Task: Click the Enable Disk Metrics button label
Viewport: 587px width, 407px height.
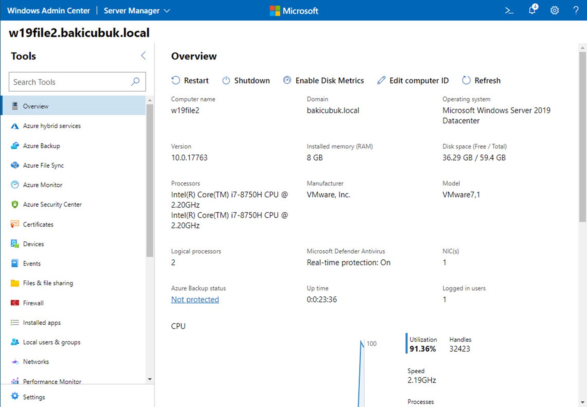Action: pos(330,81)
